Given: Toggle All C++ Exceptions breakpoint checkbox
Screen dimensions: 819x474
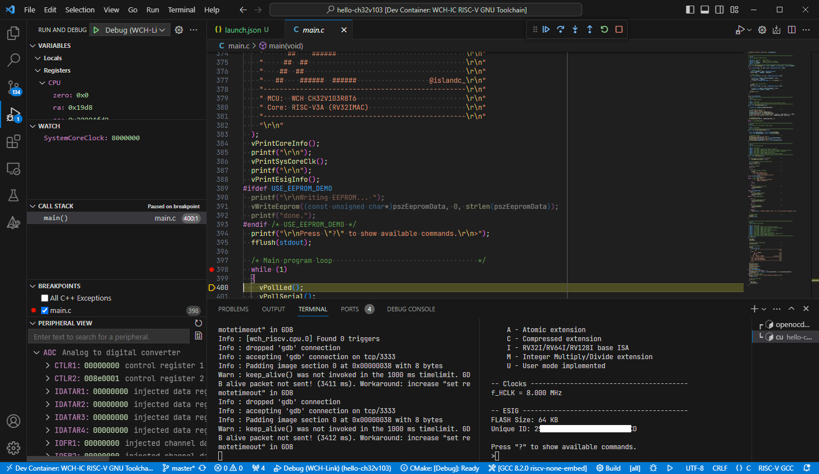Looking at the screenshot, I should coord(44,298).
